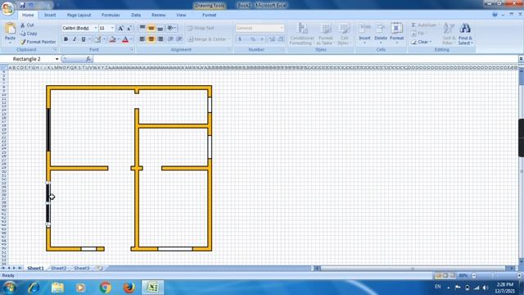Open the Review ribbon tab
The image size is (524, 295).
[x=158, y=15]
